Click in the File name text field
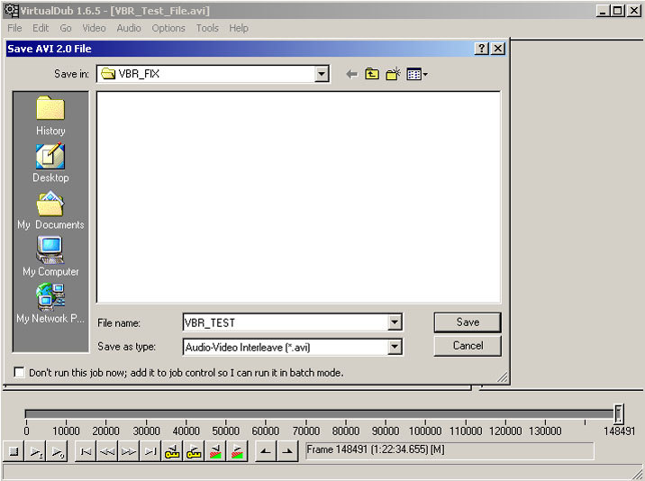Image resolution: width=645 pixels, height=481 pixels. coord(286,322)
